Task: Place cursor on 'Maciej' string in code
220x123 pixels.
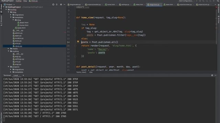Action: coord(102,49)
